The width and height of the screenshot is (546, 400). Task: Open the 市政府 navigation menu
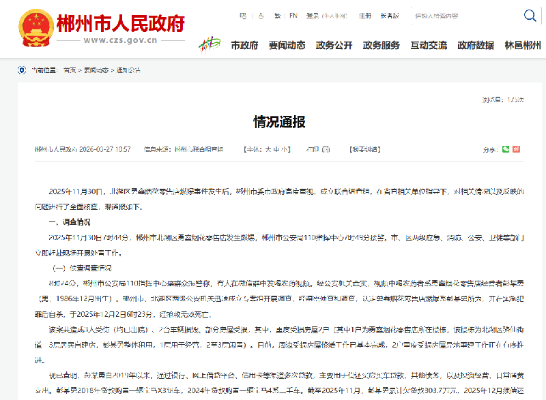244,46
